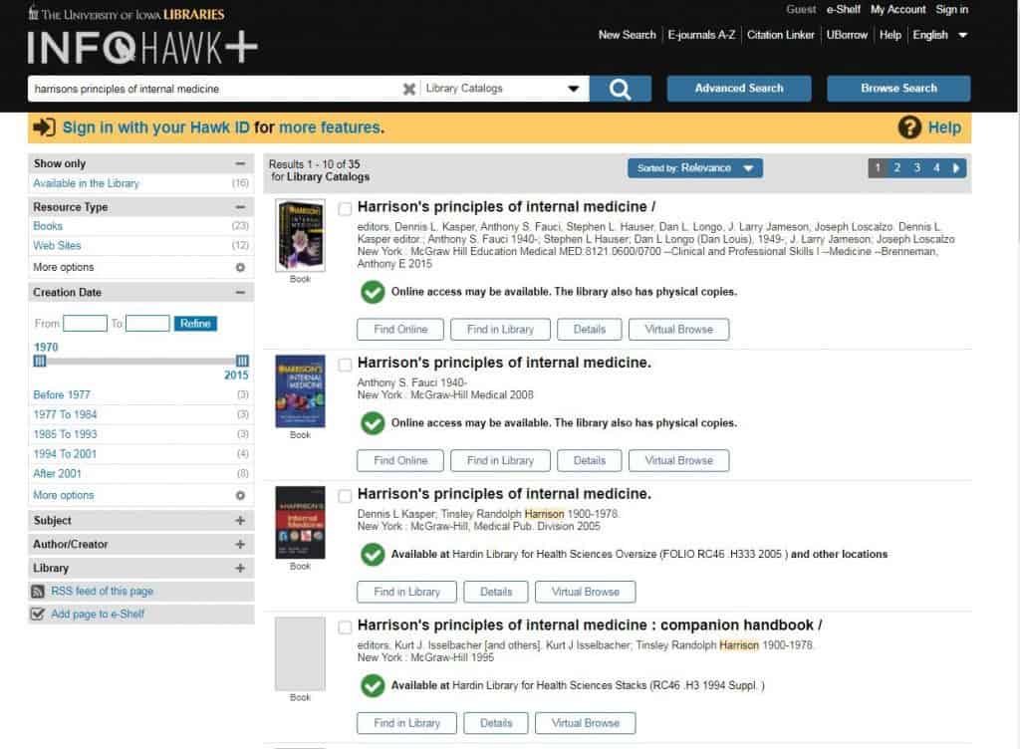This screenshot has width=1020, height=749.
Task: Click the From year input field
Action: tap(86, 323)
